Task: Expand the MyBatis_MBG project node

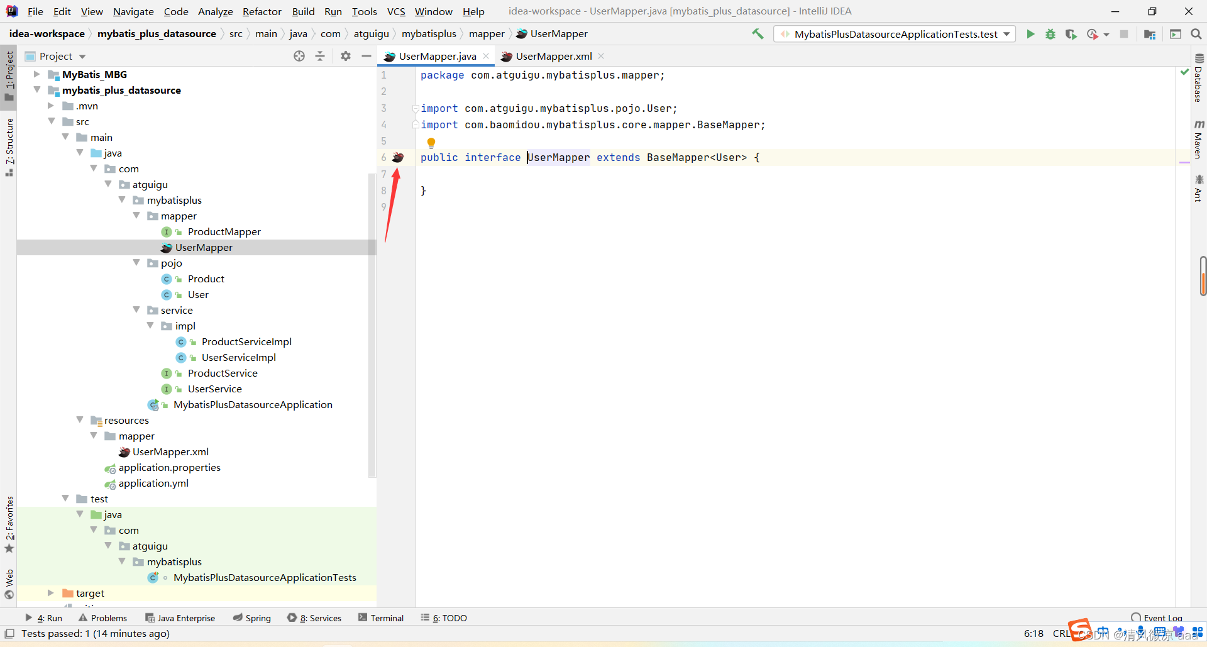Action: (x=37, y=74)
